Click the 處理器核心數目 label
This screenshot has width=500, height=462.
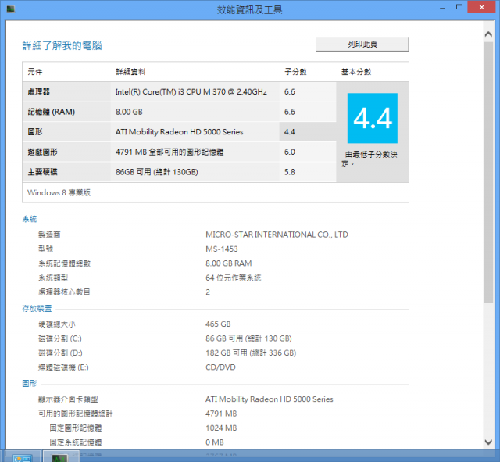pos(64,292)
